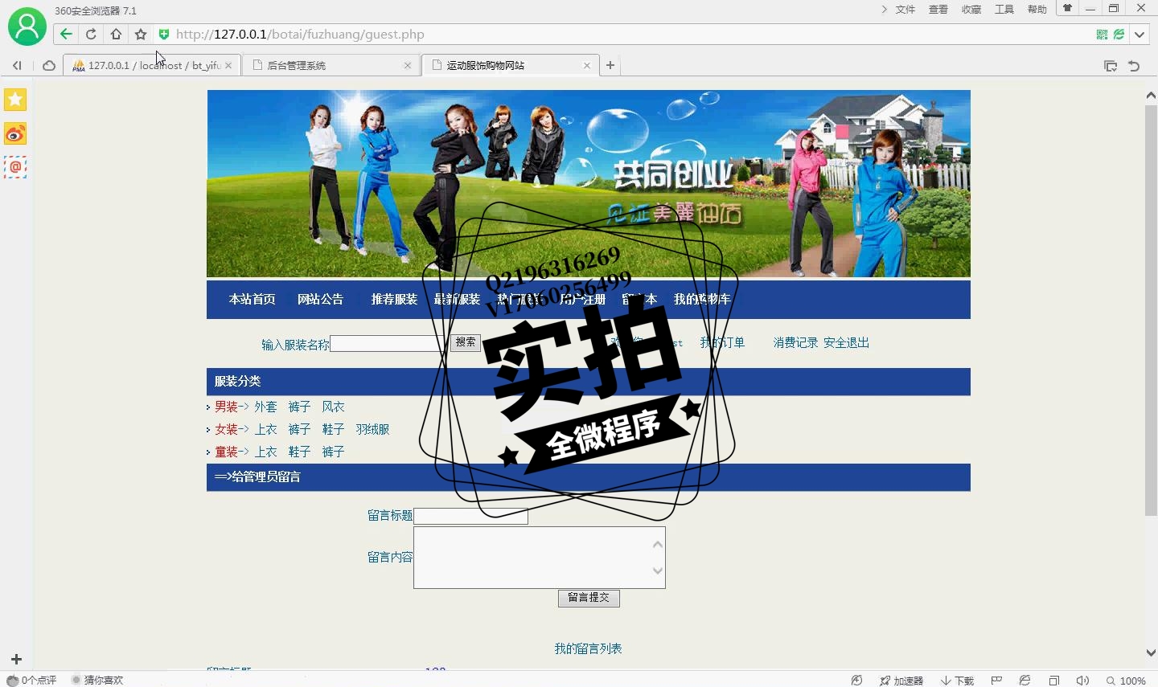This screenshot has height=687, width=1158.
Task: Switch to the 后台管理系统 tab
Action: point(331,65)
